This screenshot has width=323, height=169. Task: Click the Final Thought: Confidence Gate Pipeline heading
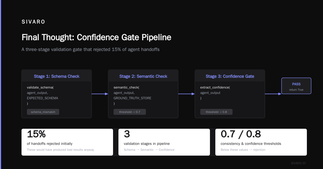click(96, 37)
